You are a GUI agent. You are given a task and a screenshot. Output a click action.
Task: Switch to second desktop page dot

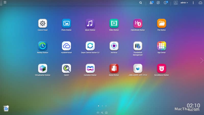pos(102,106)
